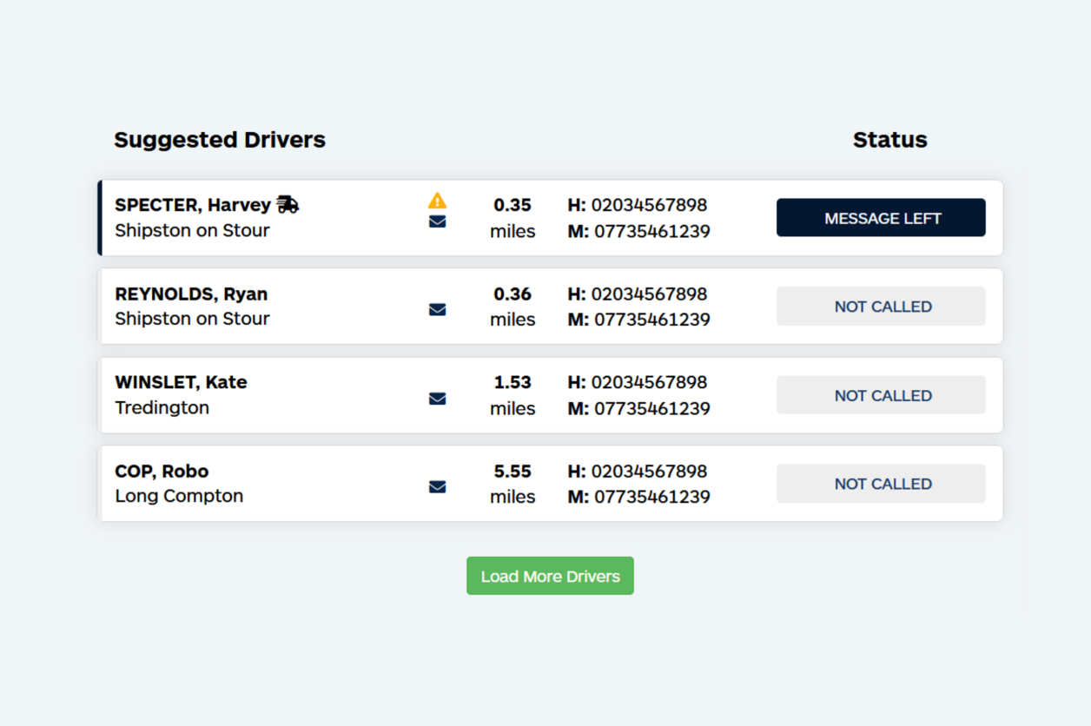Click the MESSAGE LEFT status for Harvey Specter
The height and width of the screenshot is (726, 1091).
pyautogui.click(x=880, y=218)
